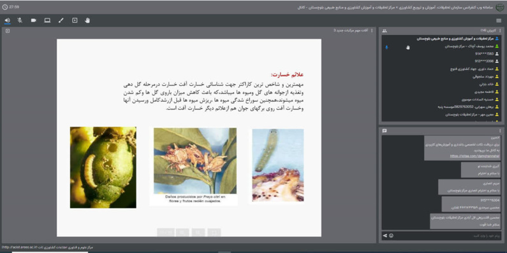Click the larva on green fruit image

pyautogui.click(x=103, y=167)
